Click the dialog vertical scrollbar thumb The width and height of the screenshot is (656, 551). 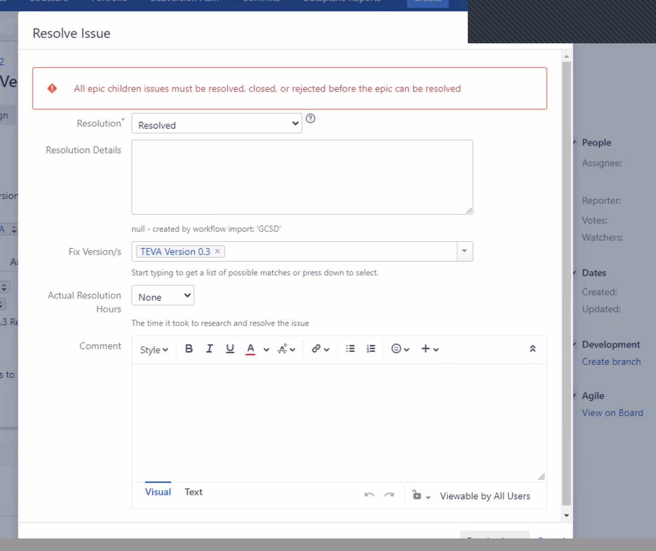(567, 283)
